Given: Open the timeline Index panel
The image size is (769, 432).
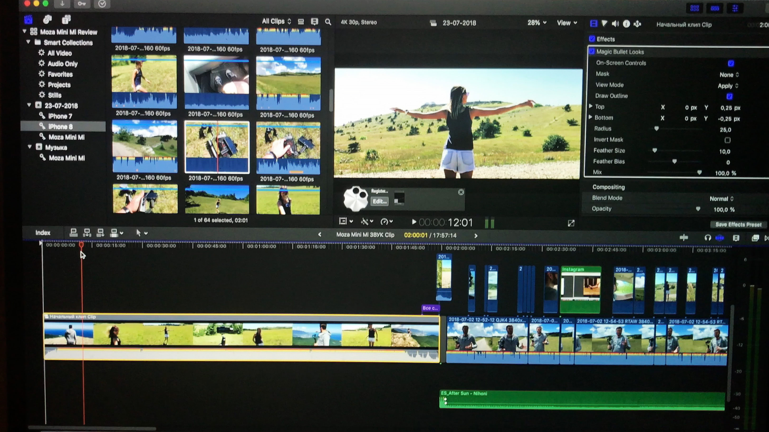Looking at the screenshot, I should click(x=43, y=233).
